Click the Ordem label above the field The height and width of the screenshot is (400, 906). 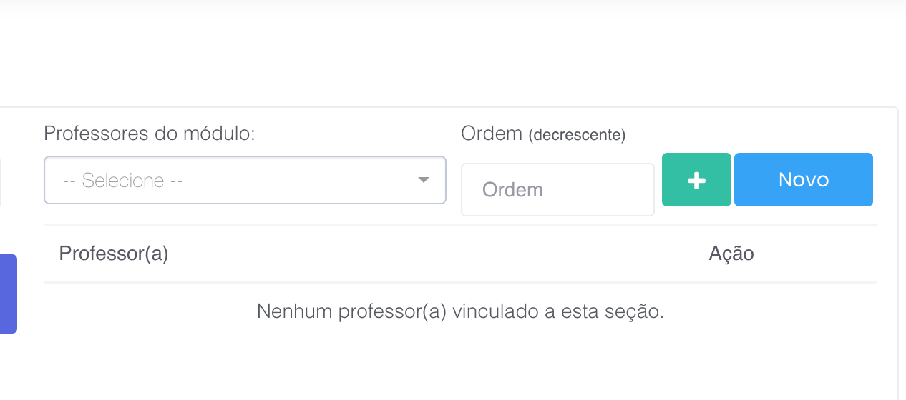pos(492,134)
